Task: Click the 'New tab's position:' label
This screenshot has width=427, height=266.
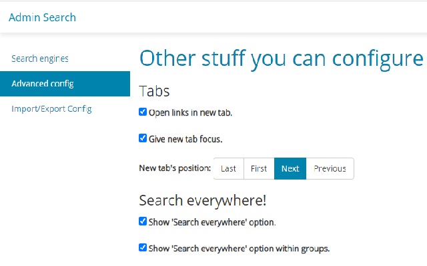Action: 175,168
